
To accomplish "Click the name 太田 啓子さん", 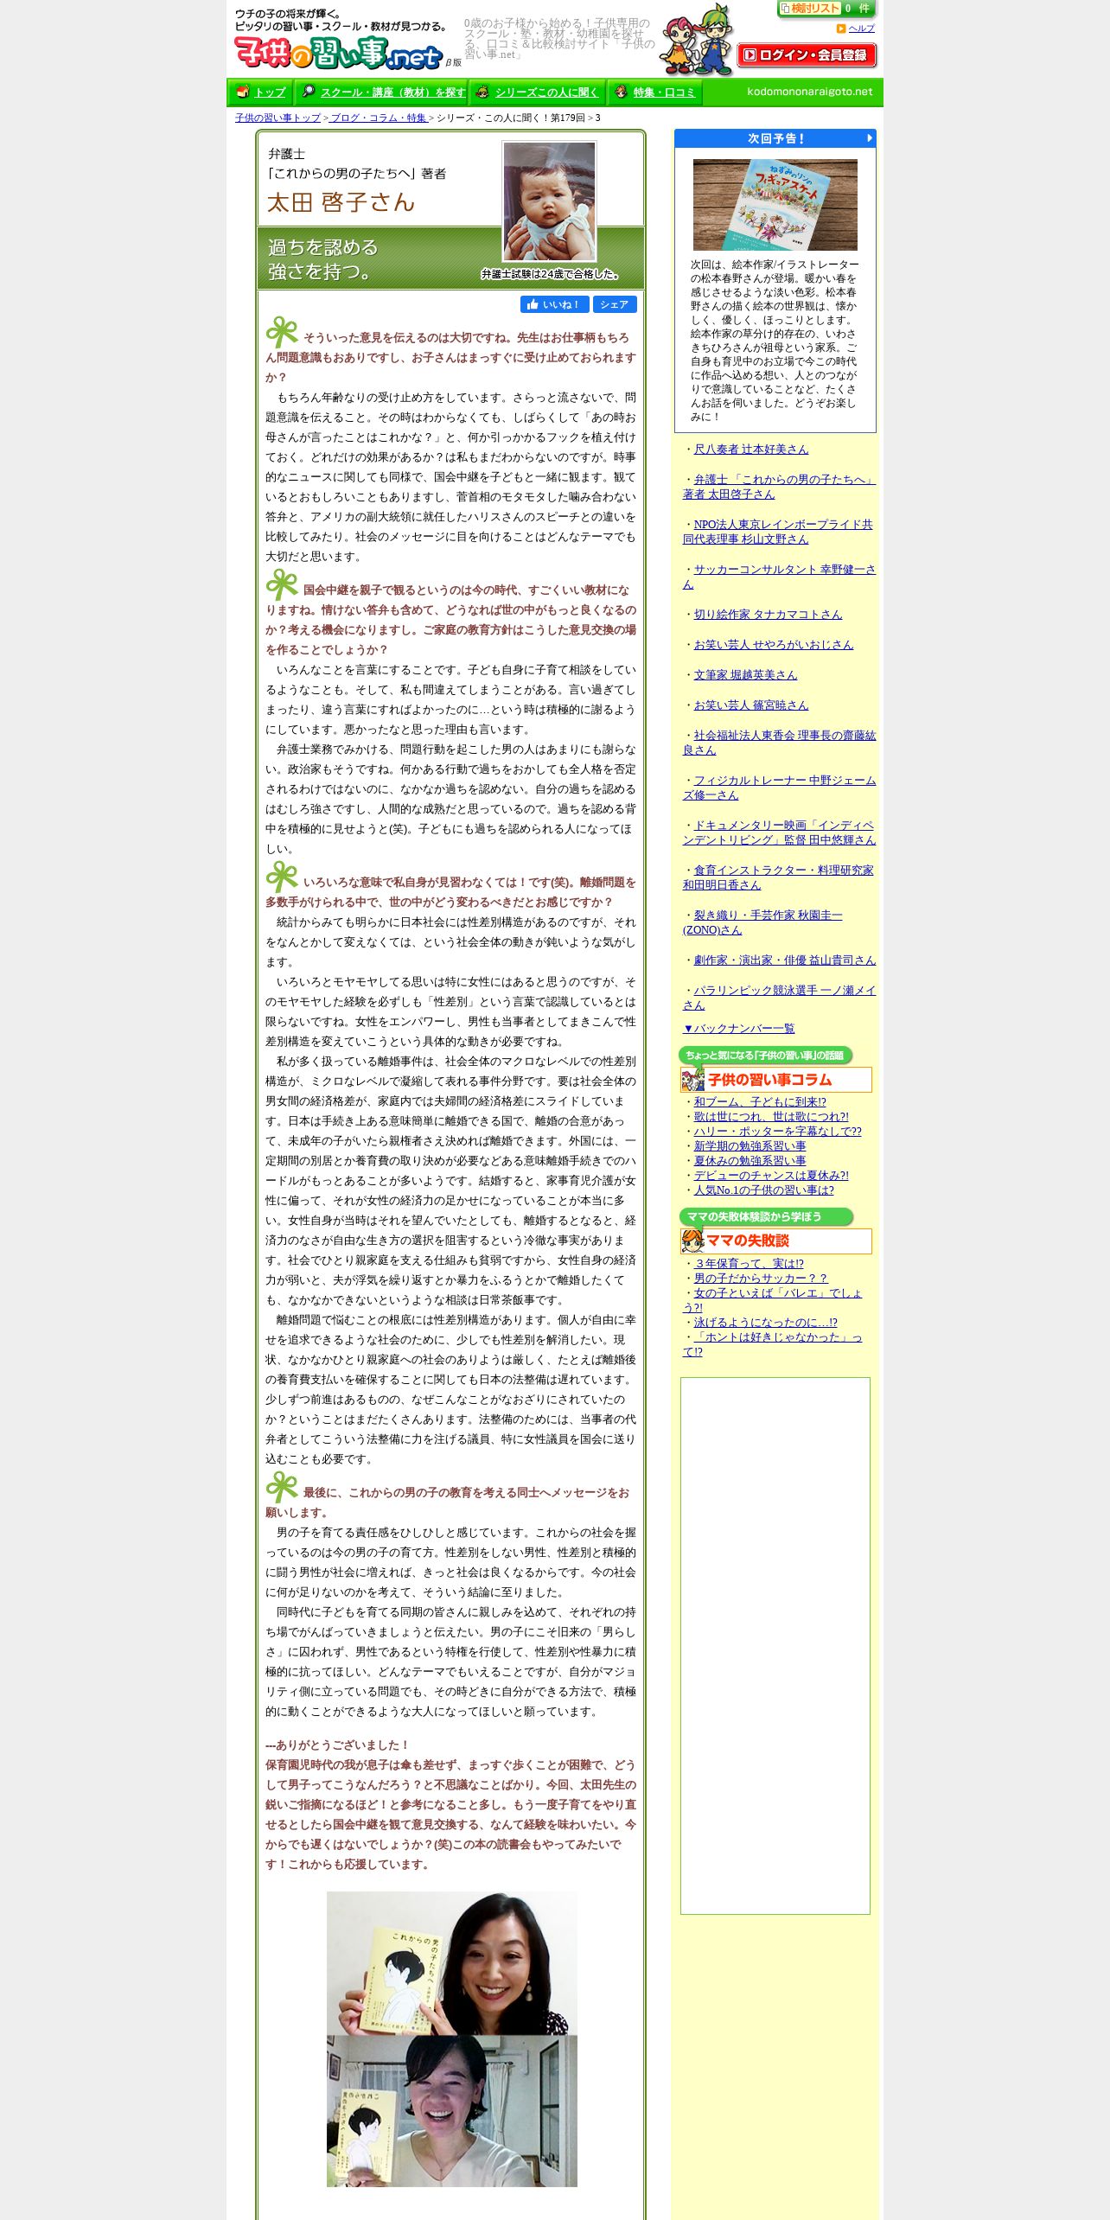I will (341, 202).
